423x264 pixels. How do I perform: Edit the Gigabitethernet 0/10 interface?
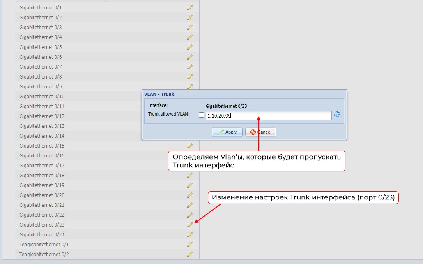pyautogui.click(x=189, y=96)
